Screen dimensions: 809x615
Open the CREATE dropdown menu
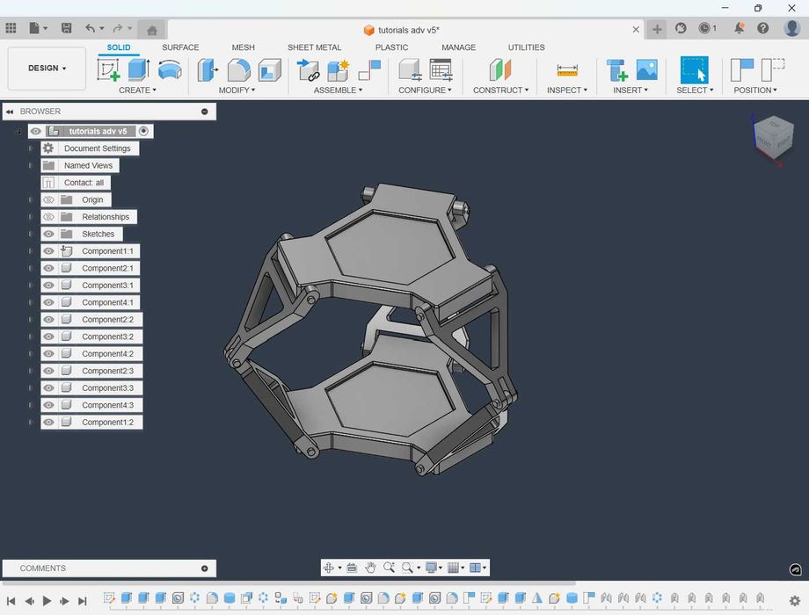pyautogui.click(x=137, y=90)
